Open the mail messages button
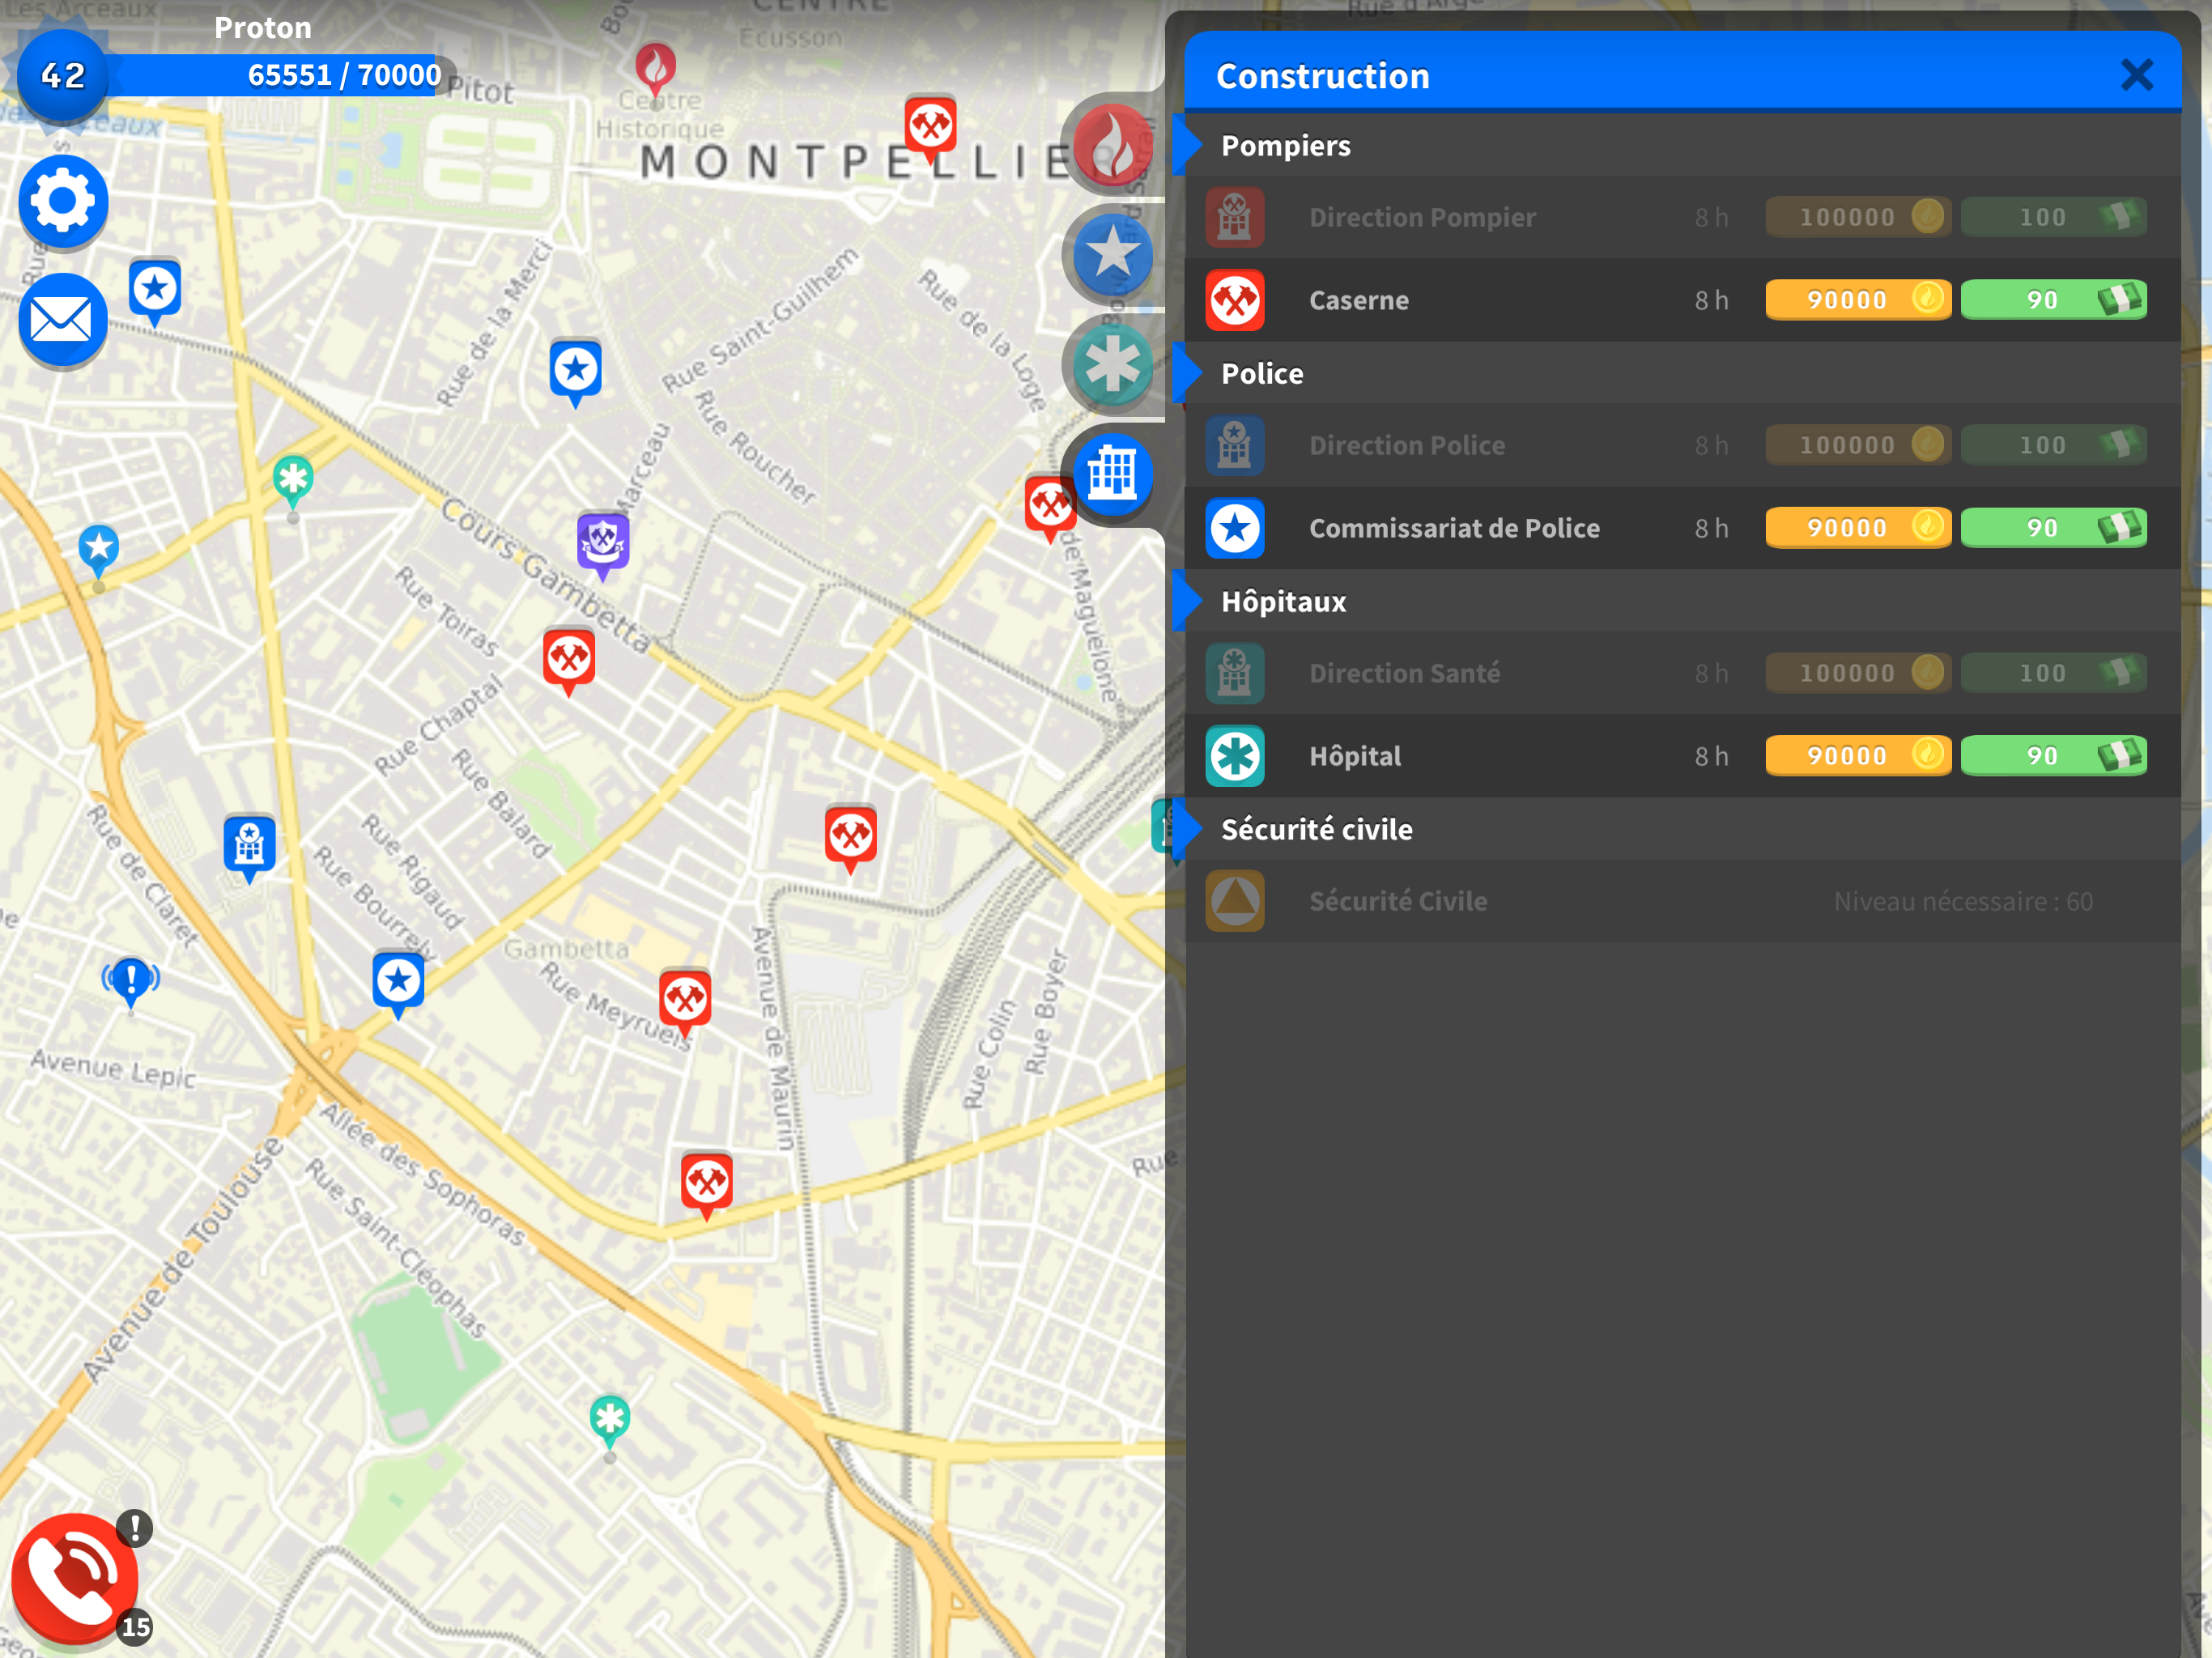 click(63, 320)
